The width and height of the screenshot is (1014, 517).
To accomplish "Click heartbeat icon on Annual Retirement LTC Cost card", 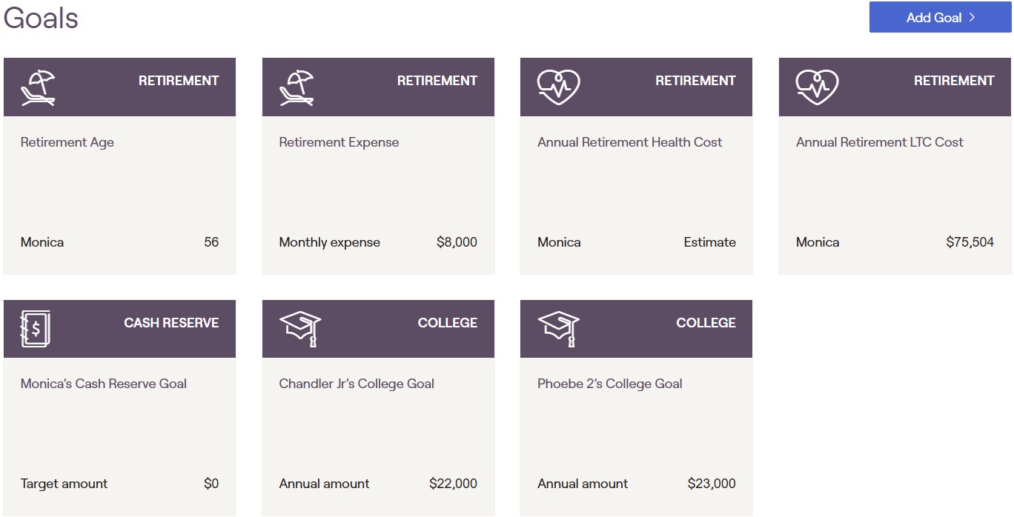I will 817,87.
